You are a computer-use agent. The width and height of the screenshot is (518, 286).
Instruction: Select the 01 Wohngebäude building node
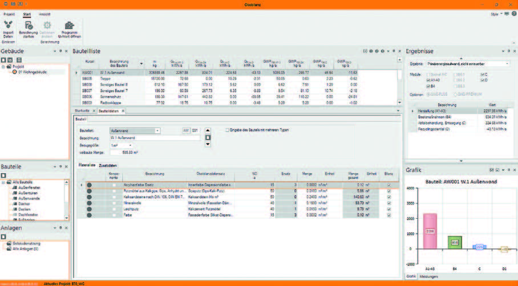[33, 72]
